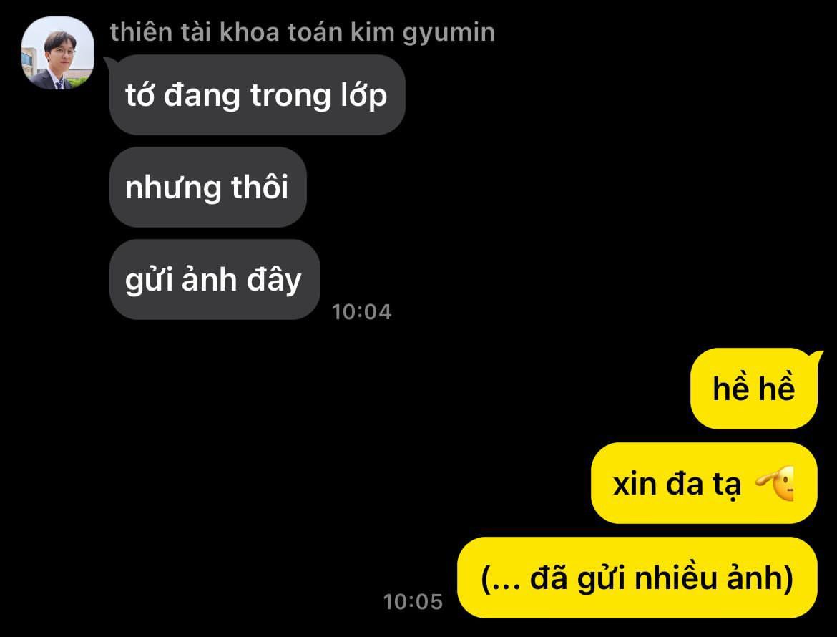This screenshot has height=637, width=837.
Task: Select the 'gửi ảnh đây' message bubble
Action: click(215, 279)
